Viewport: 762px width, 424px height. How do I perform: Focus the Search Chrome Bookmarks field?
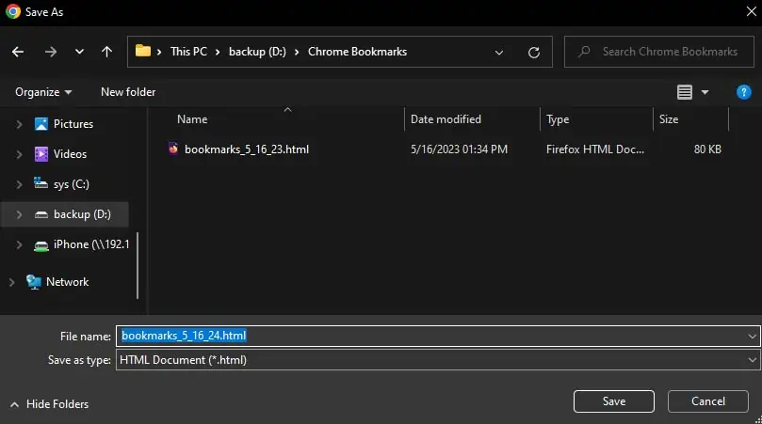coord(659,52)
